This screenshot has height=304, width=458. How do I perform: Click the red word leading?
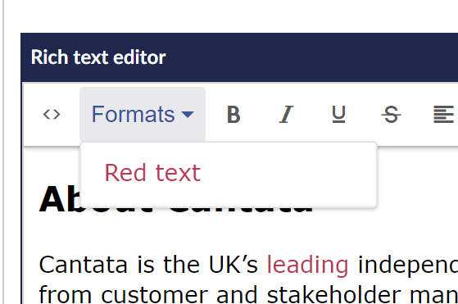tap(307, 265)
